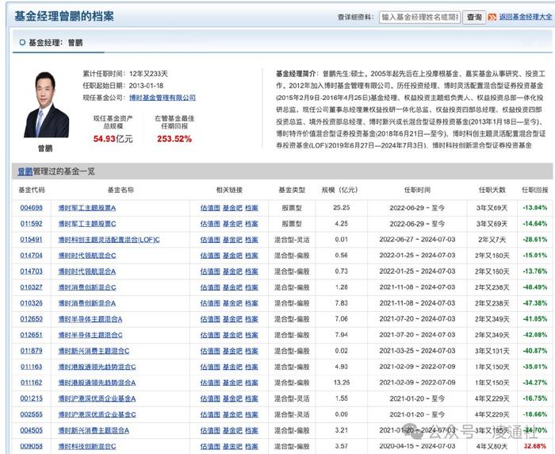This screenshot has width=555, height=454.
Task: Open 基金吧 for fund 004698
Action: coord(232,208)
